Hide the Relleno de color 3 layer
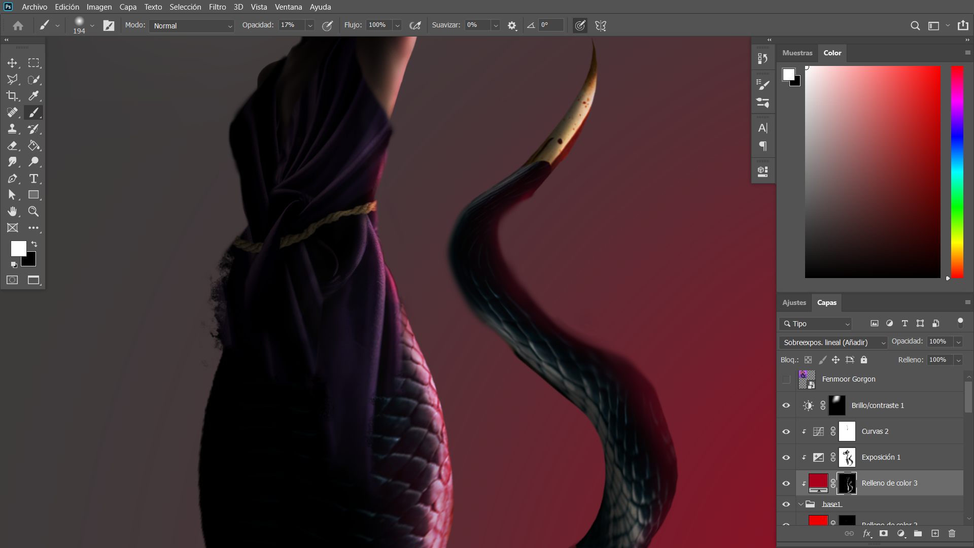This screenshot has height=548, width=974. [x=786, y=483]
